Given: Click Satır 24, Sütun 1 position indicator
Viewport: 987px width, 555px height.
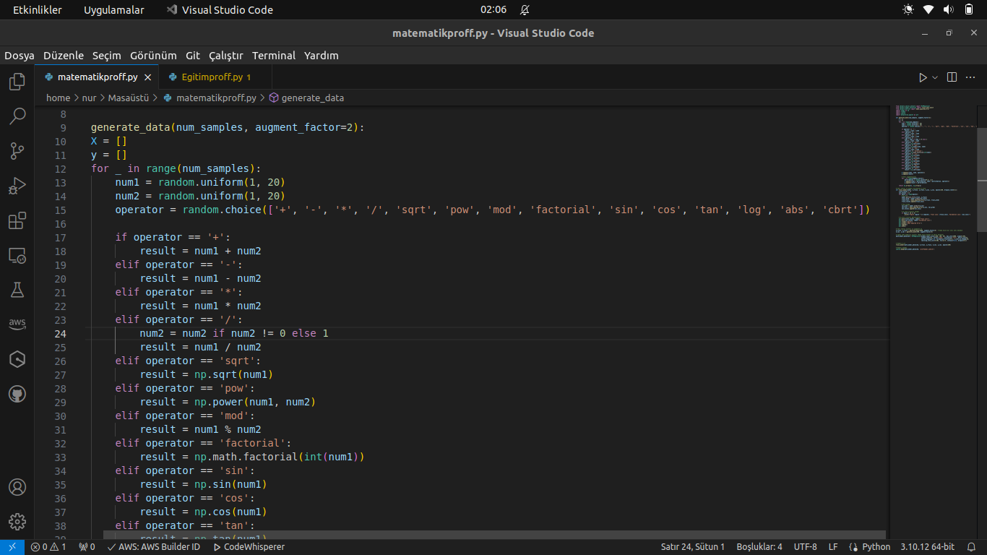Looking at the screenshot, I should point(693,547).
